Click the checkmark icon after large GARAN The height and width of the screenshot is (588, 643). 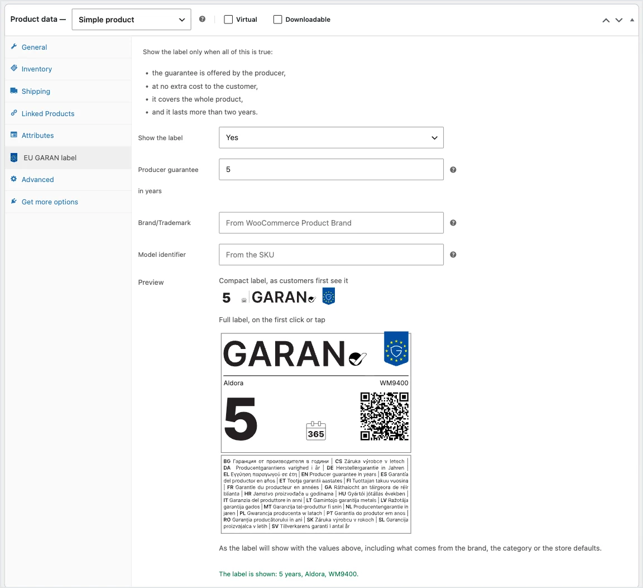point(358,359)
